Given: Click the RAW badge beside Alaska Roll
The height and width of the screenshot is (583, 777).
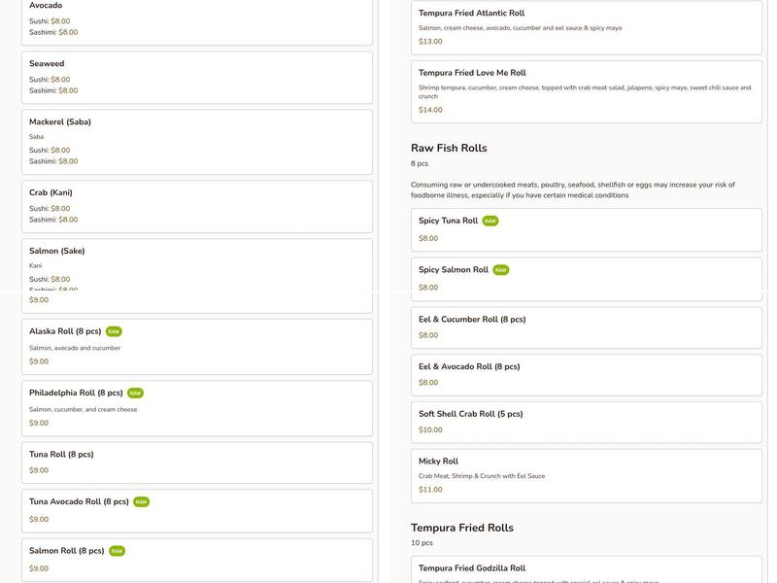Looking at the screenshot, I should pos(114,331).
